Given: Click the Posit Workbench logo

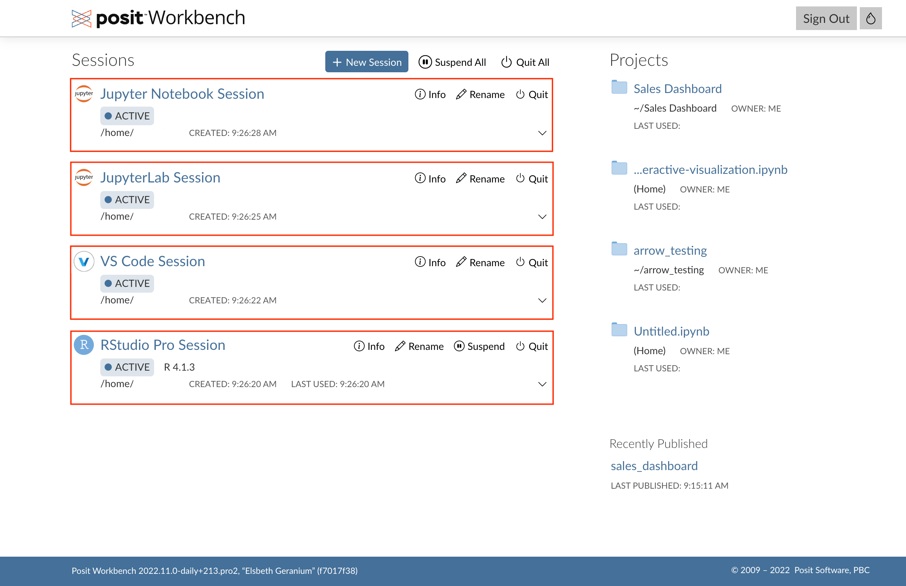Looking at the screenshot, I should coord(158,18).
